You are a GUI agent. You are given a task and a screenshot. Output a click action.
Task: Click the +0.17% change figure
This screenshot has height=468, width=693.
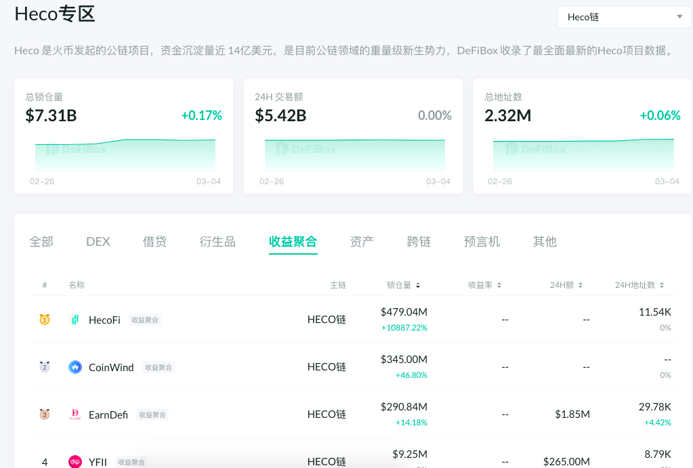pyautogui.click(x=202, y=115)
